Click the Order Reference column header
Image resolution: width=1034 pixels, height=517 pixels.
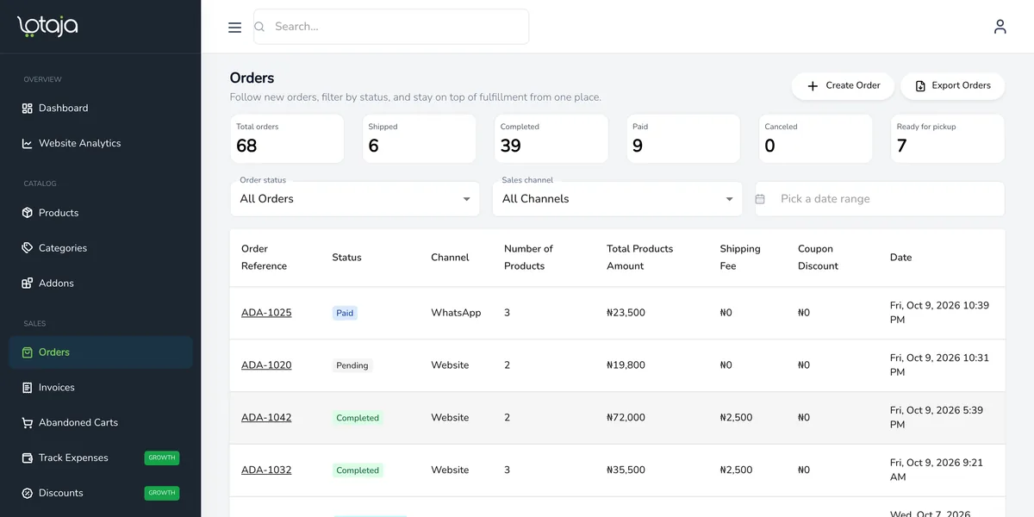coord(264,258)
